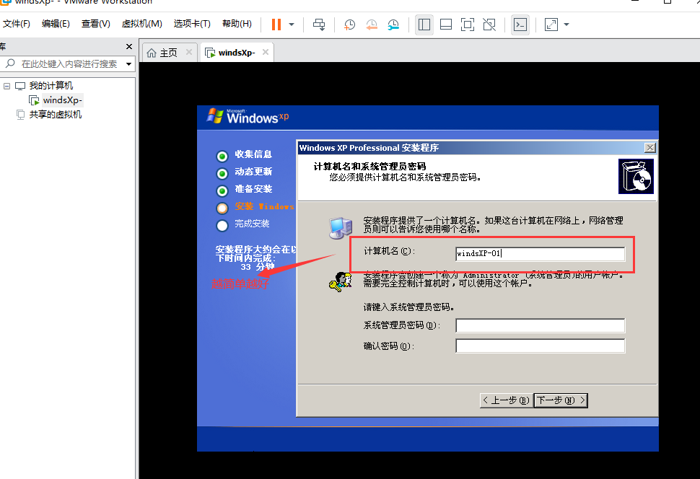Click the 计算机名 input field

pyautogui.click(x=541, y=253)
